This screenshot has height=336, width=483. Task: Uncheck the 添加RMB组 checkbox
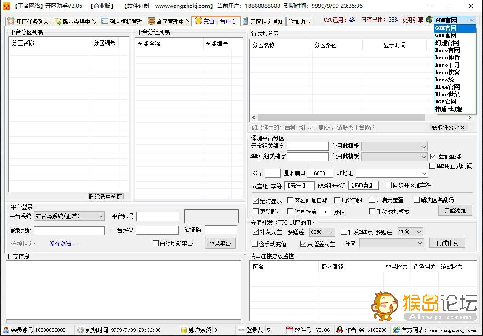point(433,157)
